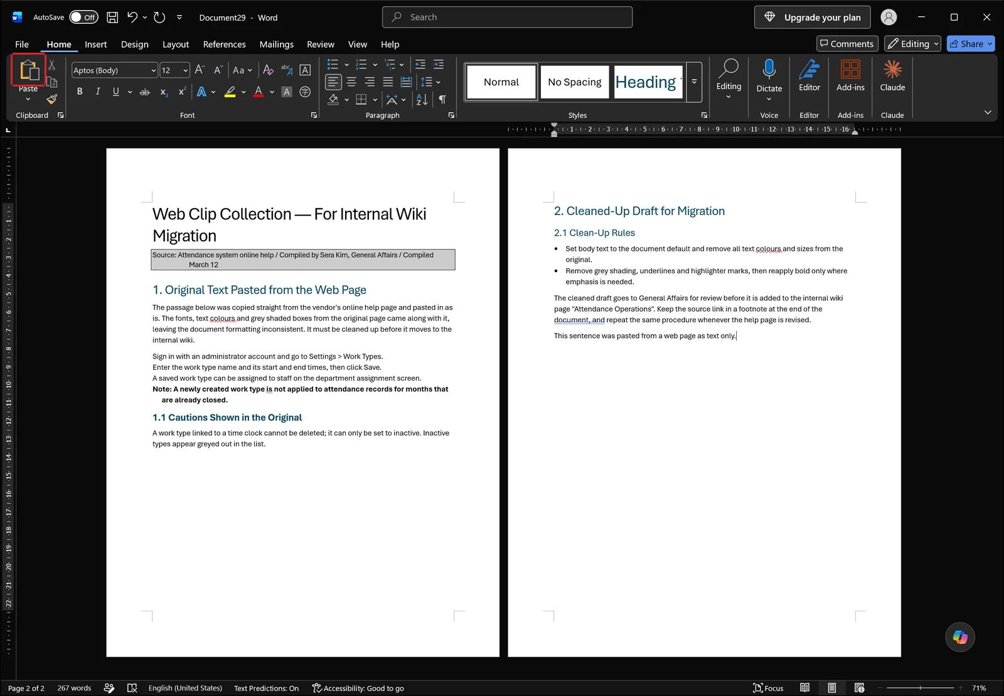
Task: Click the Cut scissors icon
Action: tap(52, 65)
